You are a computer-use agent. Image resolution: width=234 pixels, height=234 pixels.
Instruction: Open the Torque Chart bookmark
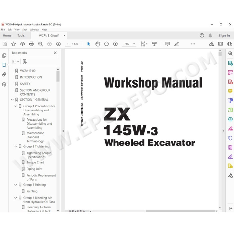[35, 162]
